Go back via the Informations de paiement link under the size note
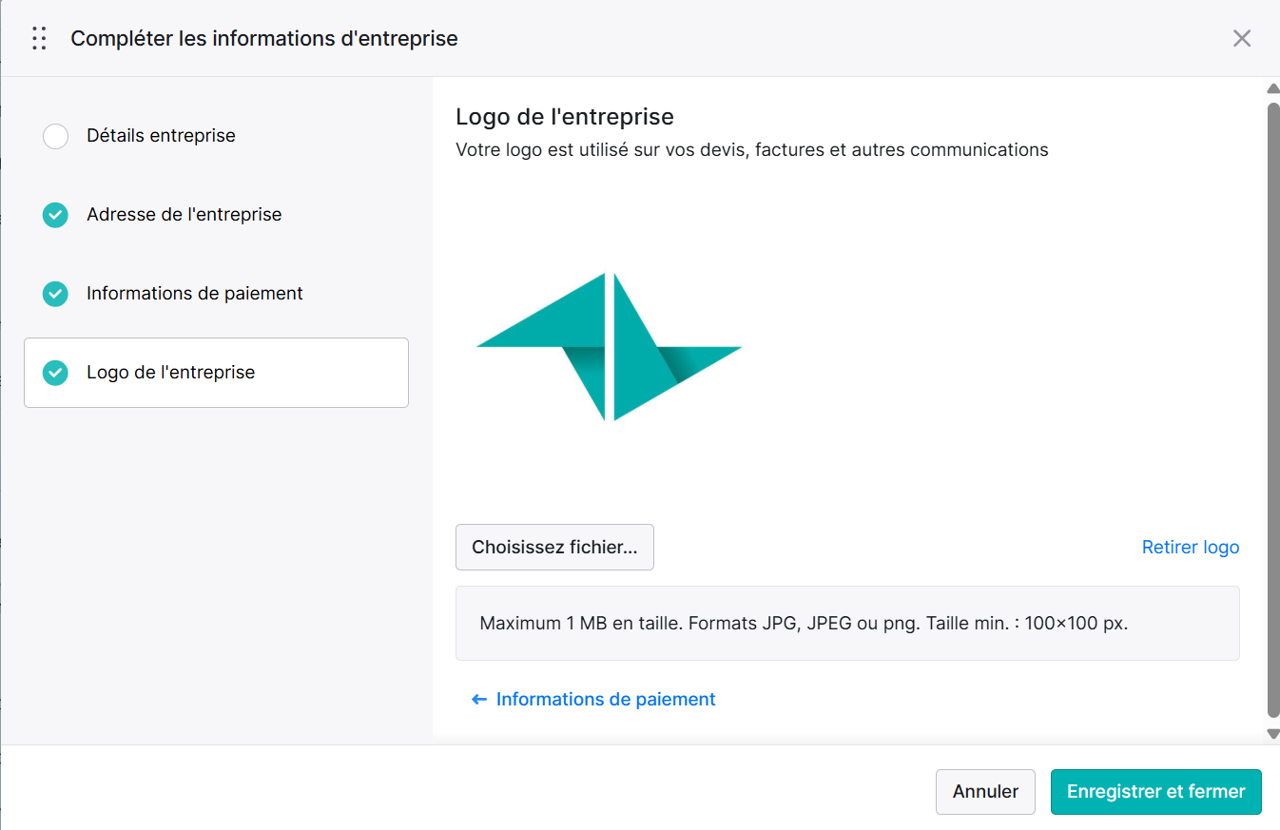This screenshot has height=830, width=1280. point(593,699)
